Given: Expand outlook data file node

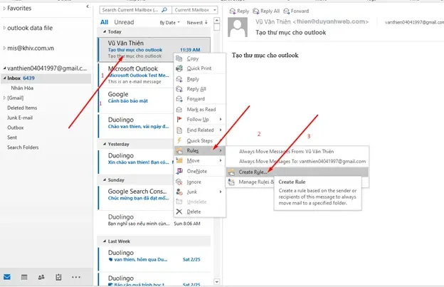Looking at the screenshot, I should [4, 28].
